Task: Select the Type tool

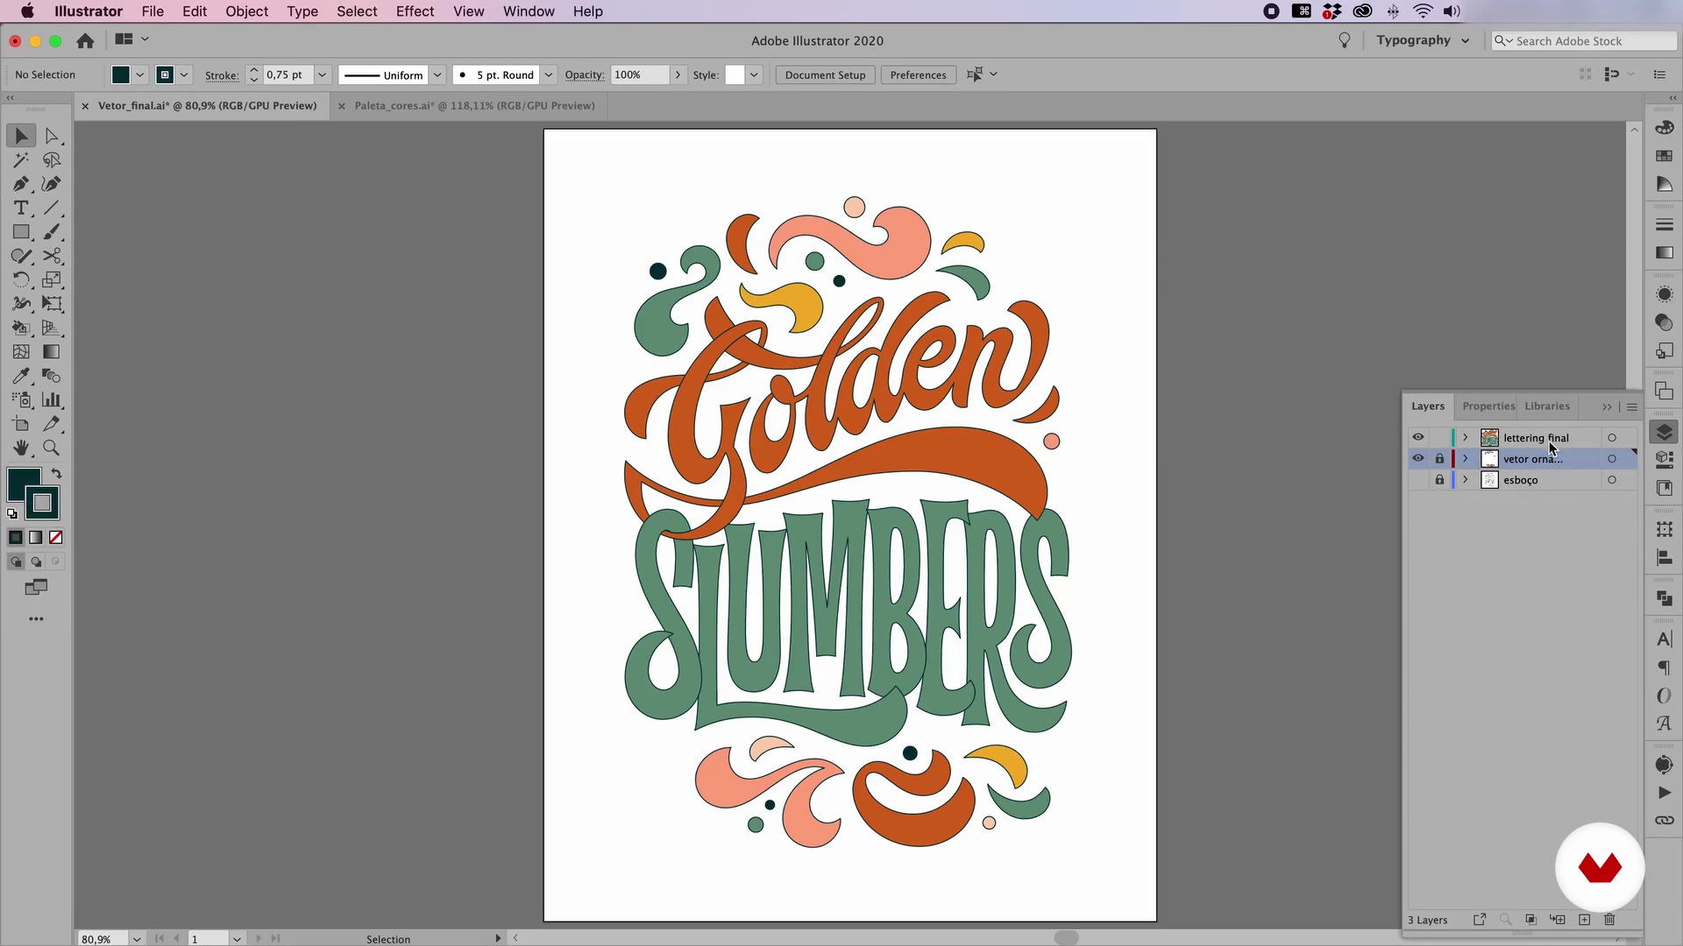Action: click(x=21, y=208)
